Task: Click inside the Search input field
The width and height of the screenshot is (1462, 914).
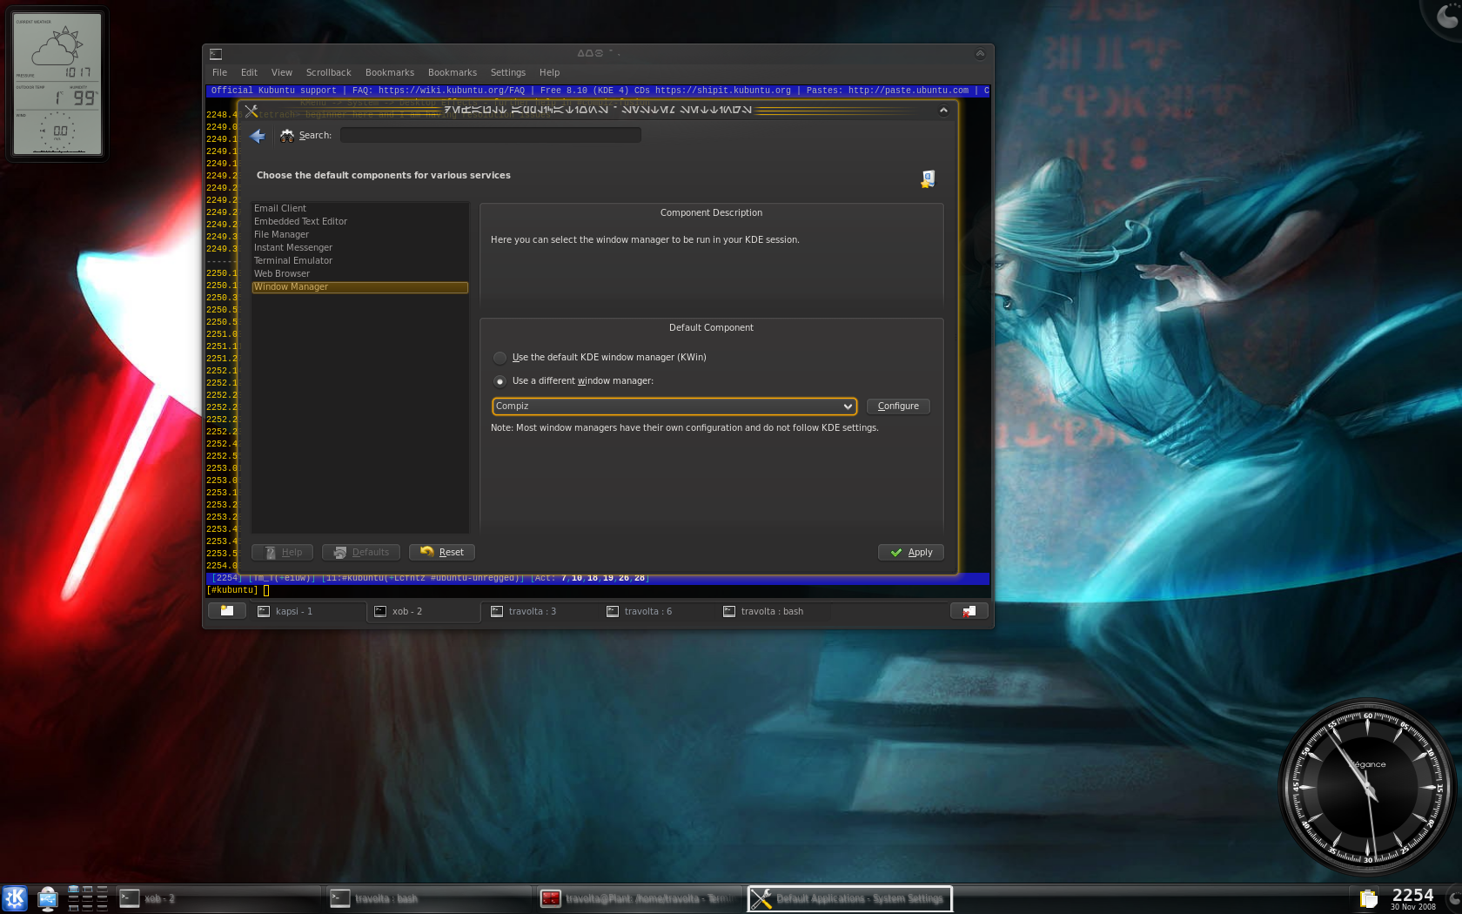Action: click(x=490, y=136)
